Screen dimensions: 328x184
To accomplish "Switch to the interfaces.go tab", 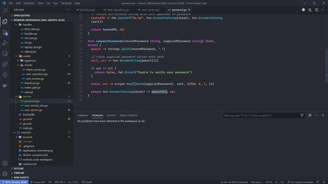I will (x=87, y=10).
